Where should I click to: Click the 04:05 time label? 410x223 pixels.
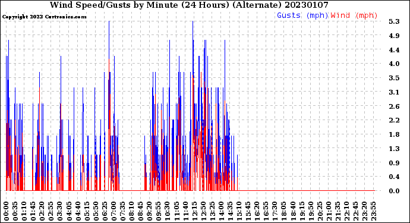click(x=69, y=211)
